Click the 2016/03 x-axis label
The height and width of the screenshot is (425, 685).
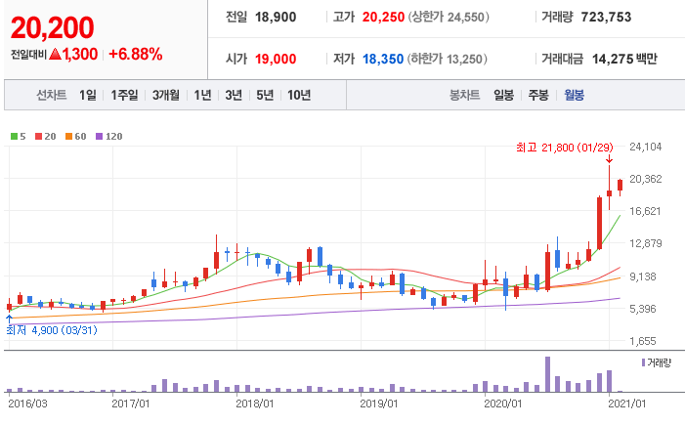(27, 404)
